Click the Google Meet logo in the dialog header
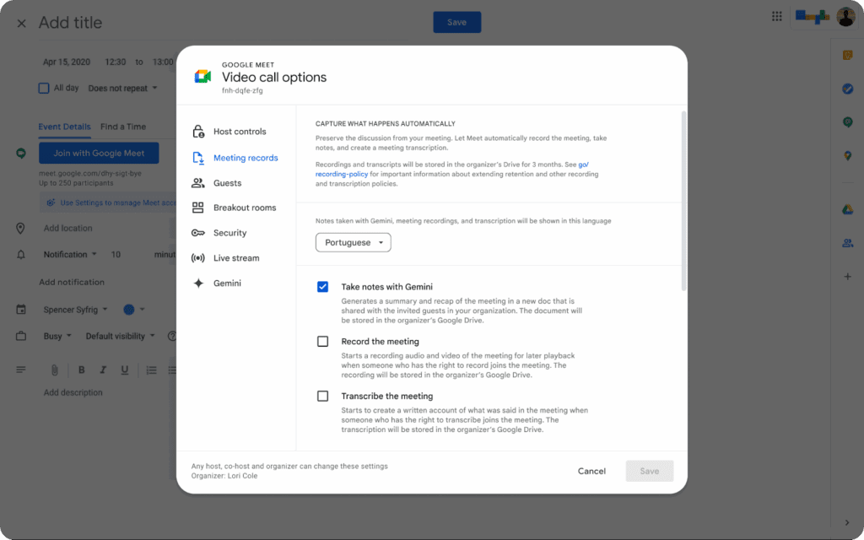864x540 pixels. tap(202, 77)
